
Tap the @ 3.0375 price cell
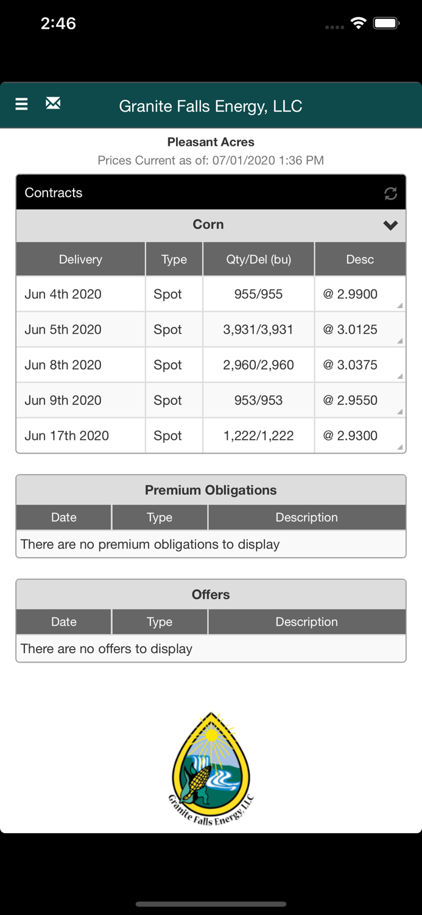click(351, 365)
